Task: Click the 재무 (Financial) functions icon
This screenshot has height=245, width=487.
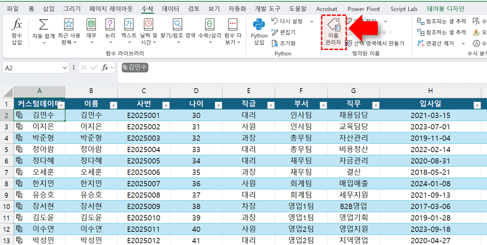Action: pos(91,25)
